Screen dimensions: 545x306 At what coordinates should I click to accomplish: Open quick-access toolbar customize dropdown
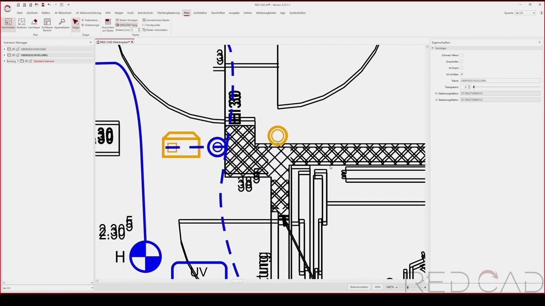click(69, 5)
